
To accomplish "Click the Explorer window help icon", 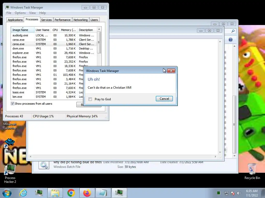I will [231, 40].
